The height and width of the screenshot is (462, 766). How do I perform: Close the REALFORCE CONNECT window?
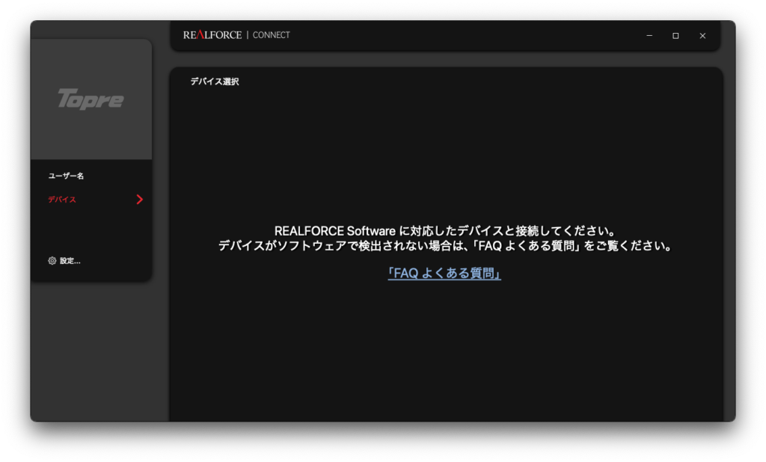[702, 36]
